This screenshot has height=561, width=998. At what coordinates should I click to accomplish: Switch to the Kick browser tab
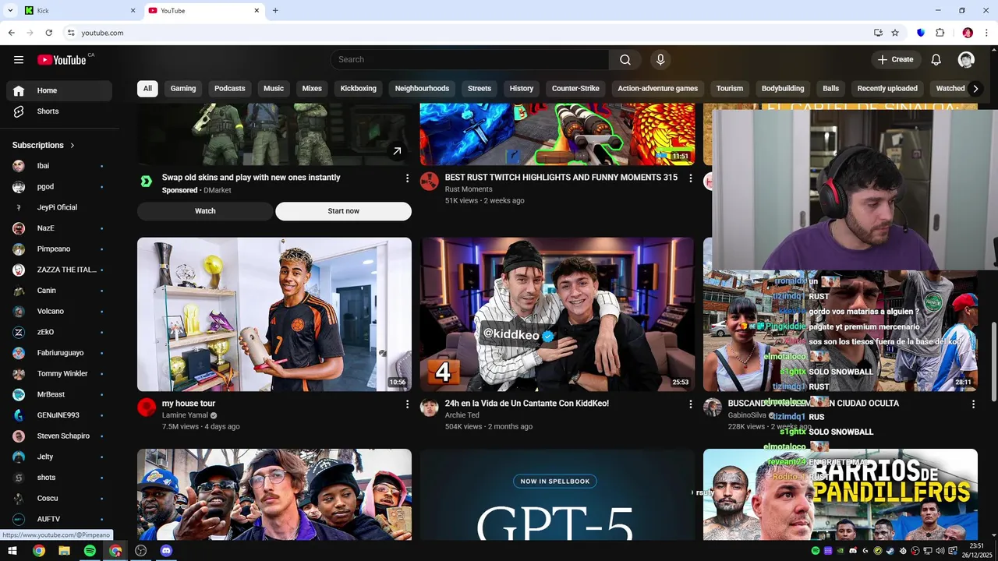coord(78,10)
